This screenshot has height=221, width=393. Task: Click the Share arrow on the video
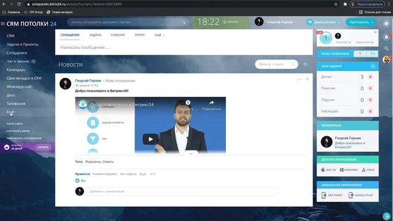[211, 103]
